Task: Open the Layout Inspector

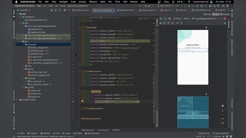Action: pos(221,133)
